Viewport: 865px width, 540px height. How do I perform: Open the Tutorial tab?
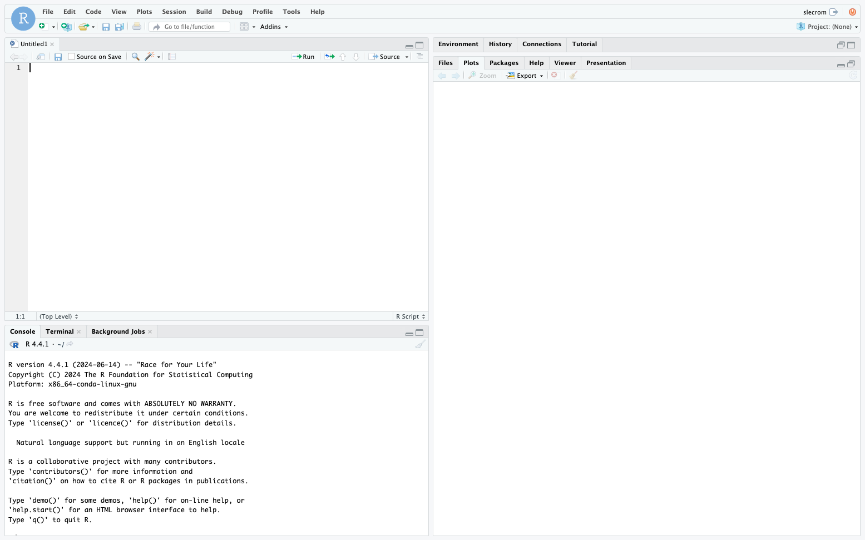(584, 44)
